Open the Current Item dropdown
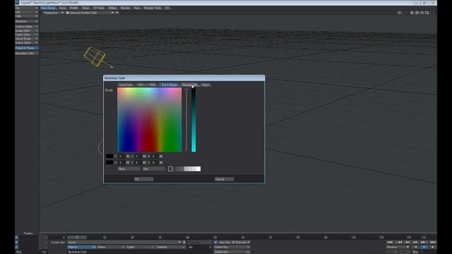This screenshot has height=254, width=452. (124, 242)
